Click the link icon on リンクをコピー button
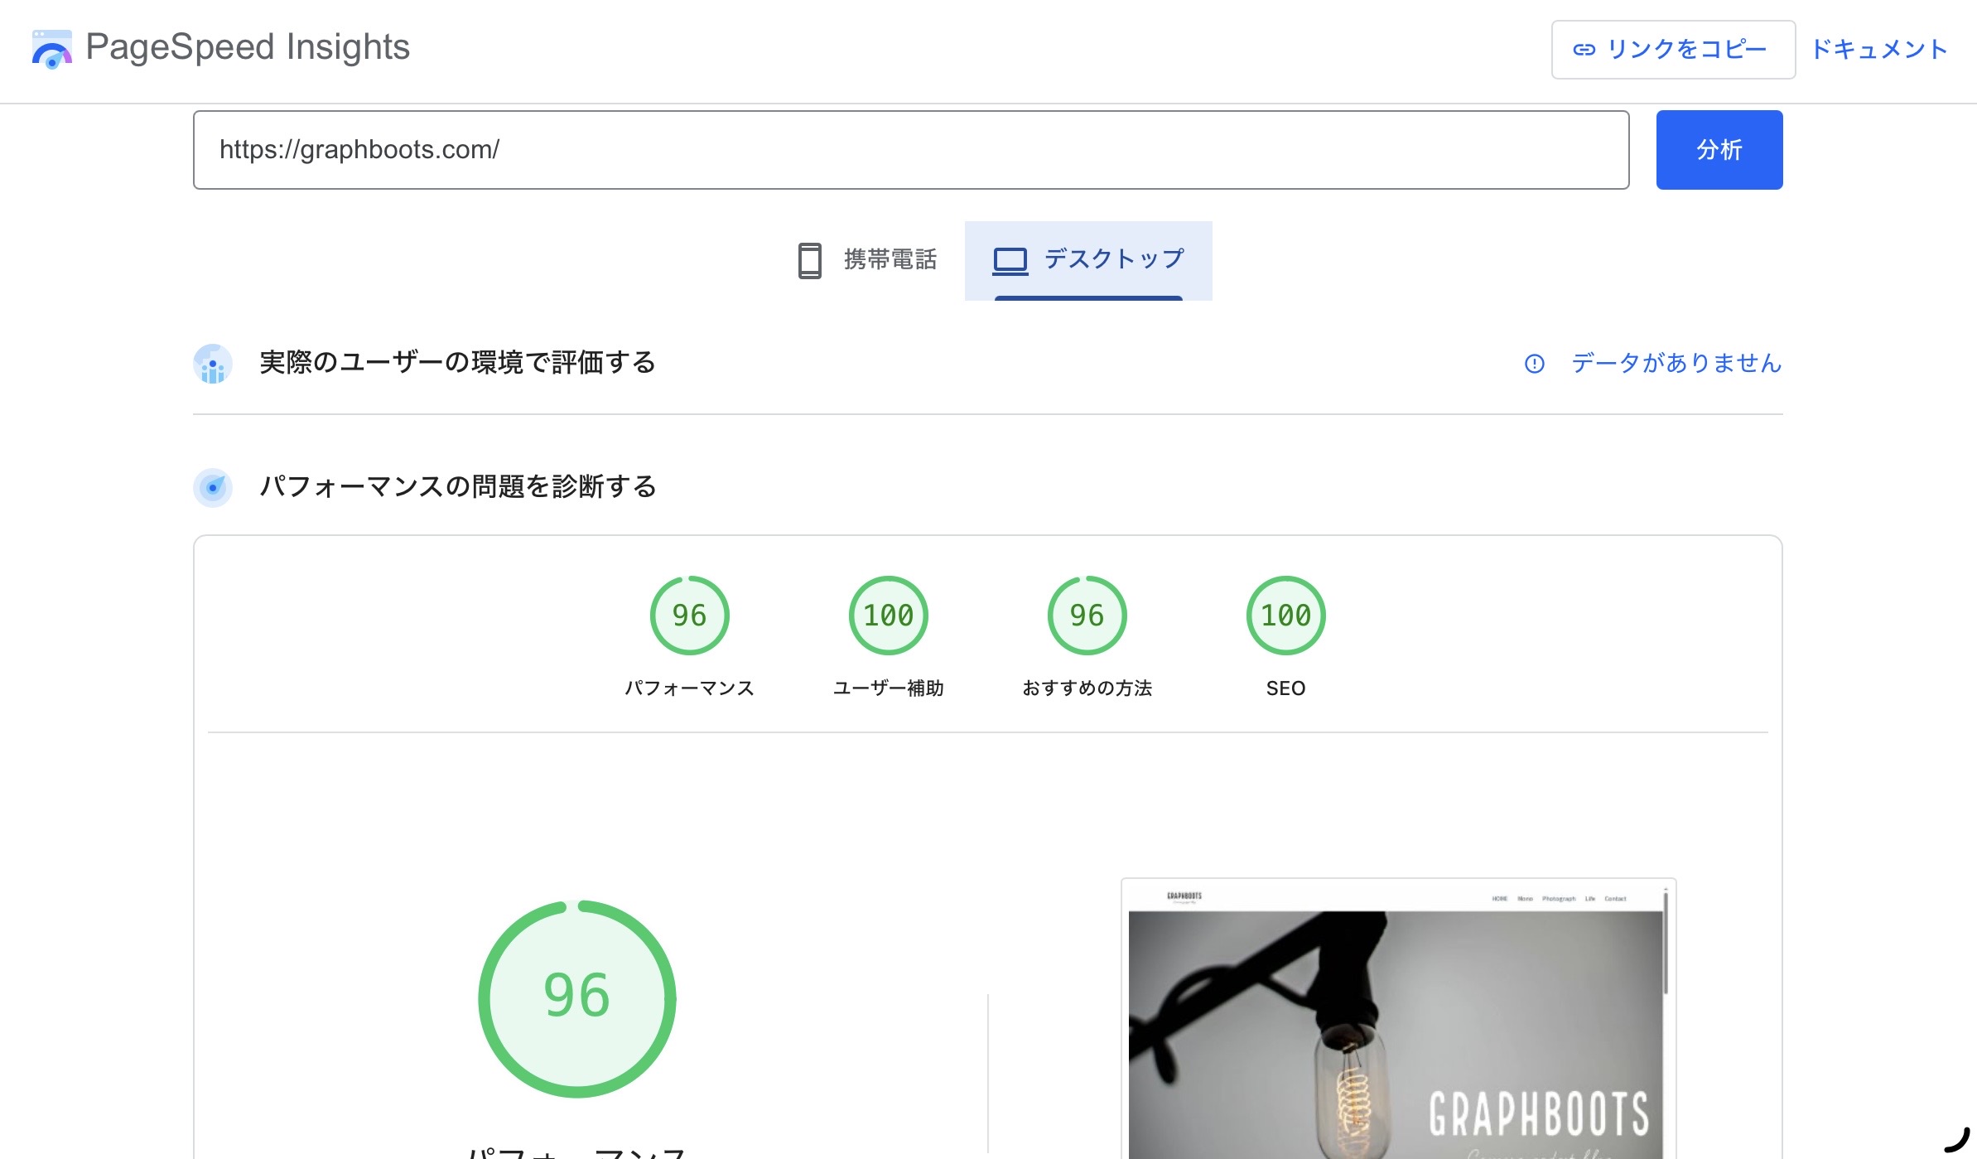Viewport: 1977px width, 1159px height. click(x=1584, y=50)
